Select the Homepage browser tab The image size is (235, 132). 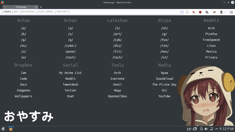coord(21,7)
